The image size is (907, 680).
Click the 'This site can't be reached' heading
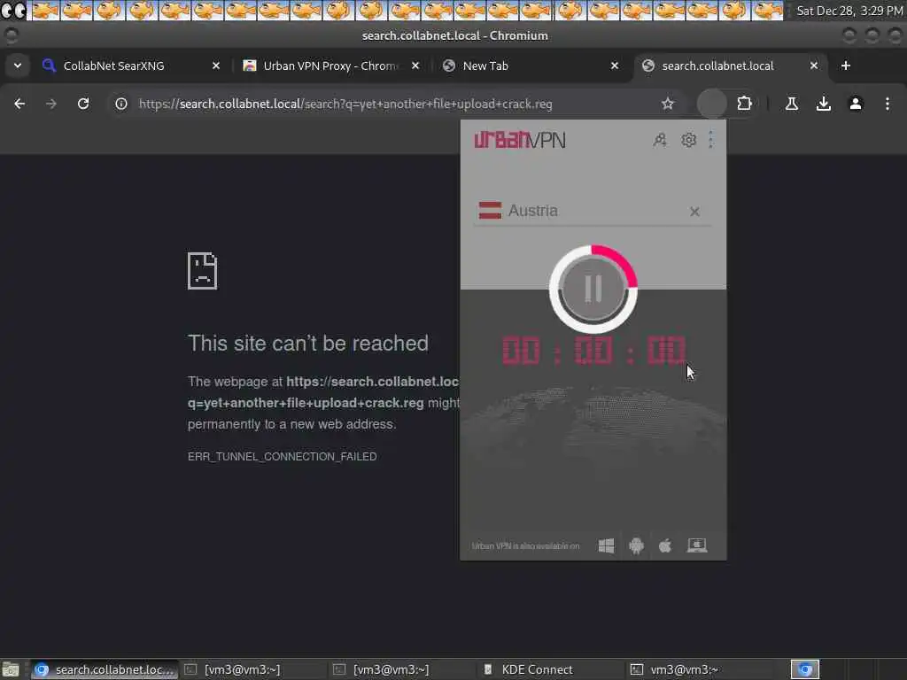(307, 344)
